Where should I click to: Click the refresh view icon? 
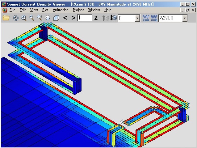(x=16, y=18)
